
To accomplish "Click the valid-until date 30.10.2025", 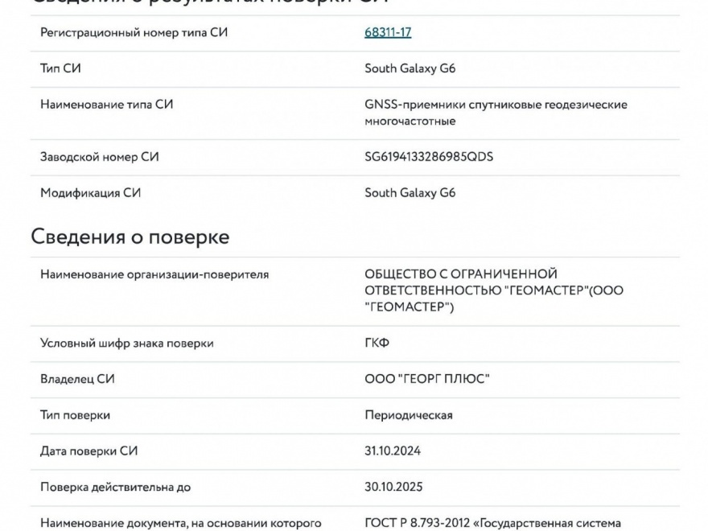I will click(x=393, y=488).
